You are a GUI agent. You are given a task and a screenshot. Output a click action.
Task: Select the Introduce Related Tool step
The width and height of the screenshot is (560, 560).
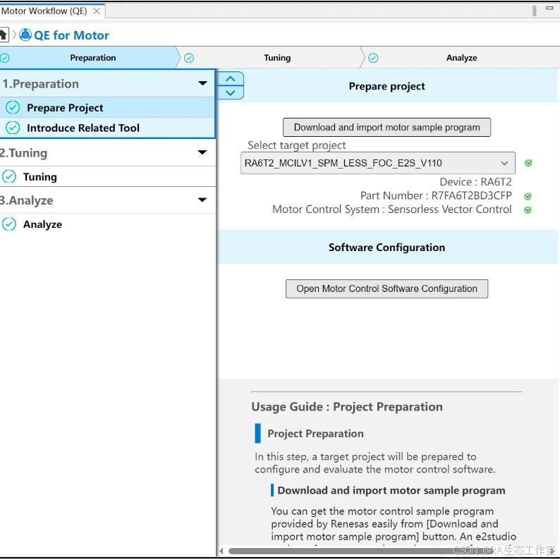tap(107, 128)
